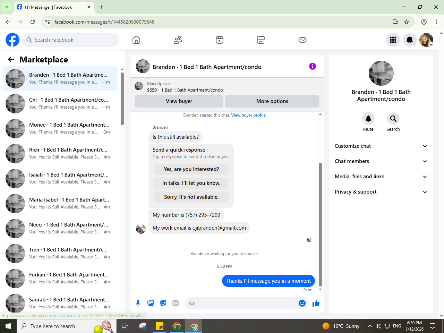
Task: Open the Video (Watch) icon
Action: 220,40
